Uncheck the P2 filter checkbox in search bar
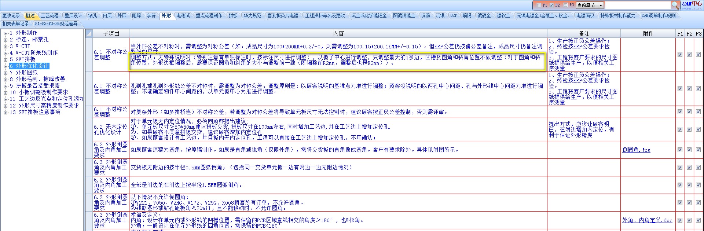 551,5
